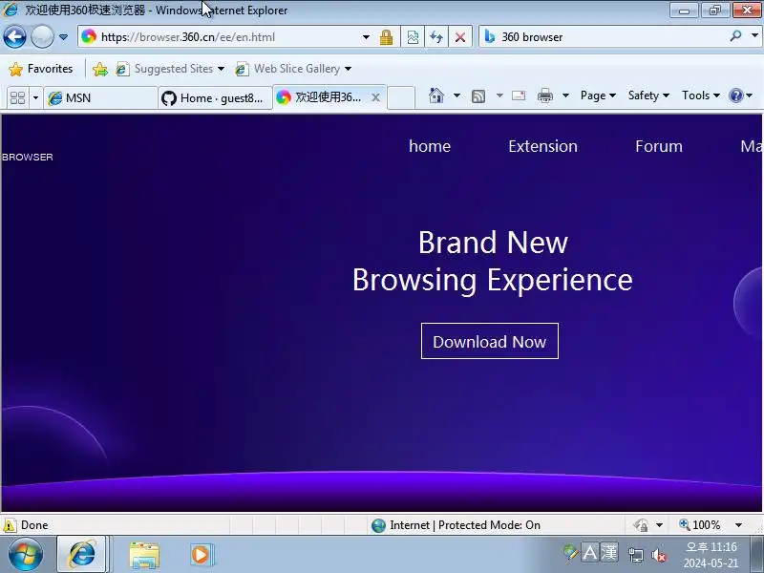The height and width of the screenshot is (573, 764).
Task: Open the search provider dropdown arrow
Action: coord(754,36)
